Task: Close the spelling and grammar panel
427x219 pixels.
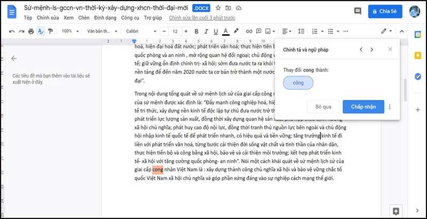Action: coord(390,49)
